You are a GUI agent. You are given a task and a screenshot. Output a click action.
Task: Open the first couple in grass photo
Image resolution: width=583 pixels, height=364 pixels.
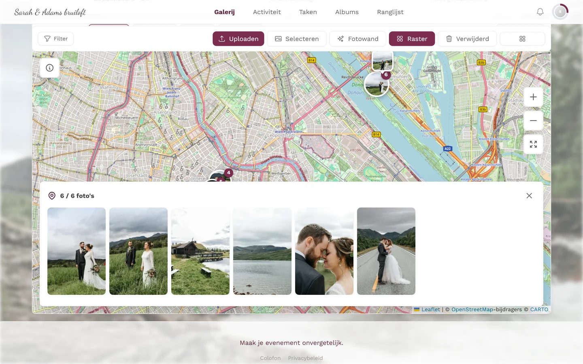[77, 251]
